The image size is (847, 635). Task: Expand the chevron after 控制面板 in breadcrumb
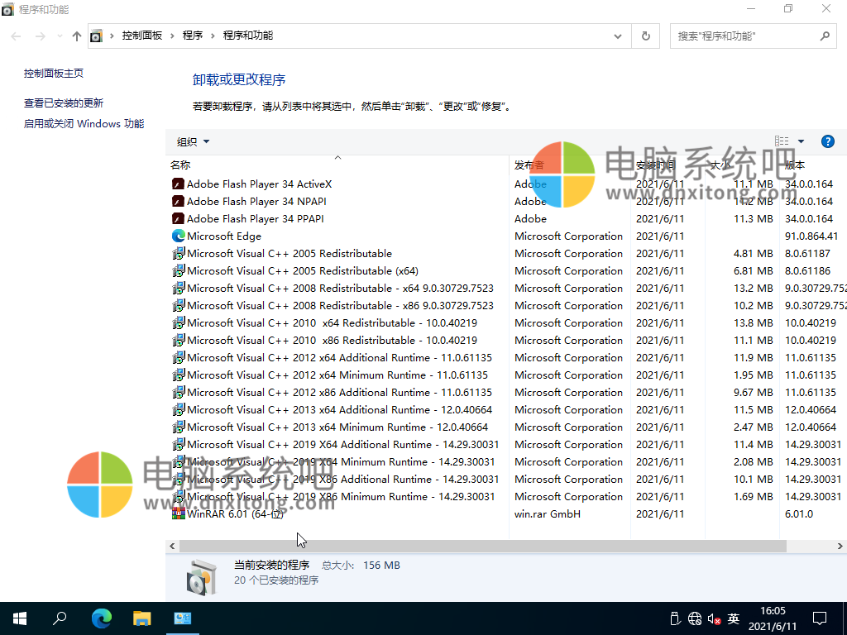pyautogui.click(x=172, y=36)
